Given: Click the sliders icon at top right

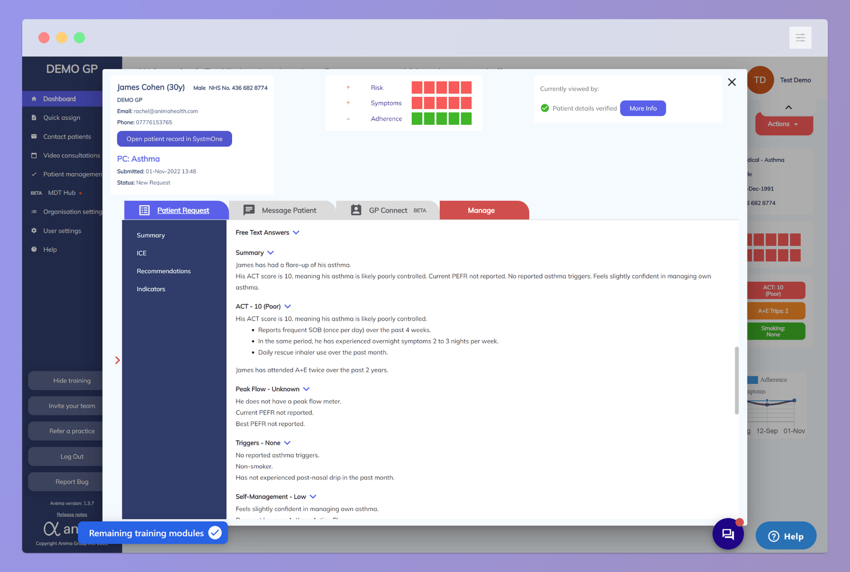Looking at the screenshot, I should tap(800, 38).
